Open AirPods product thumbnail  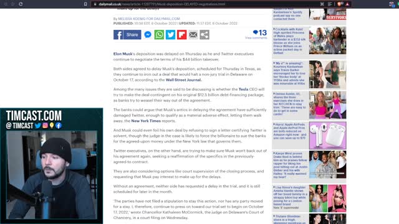[327, 136]
